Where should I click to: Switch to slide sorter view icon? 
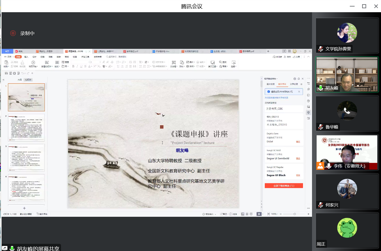pyautogui.click(x=247, y=214)
